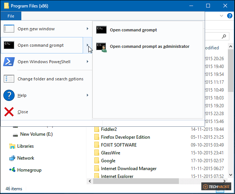Click date 14-11-2015 19:44 for Fiddler2
The width and height of the screenshot is (235, 194).
pyautogui.click(x=207, y=129)
